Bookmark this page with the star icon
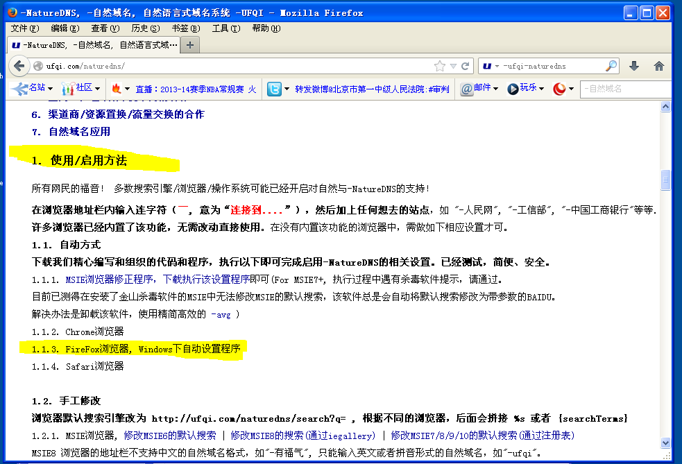 pyautogui.click(x=439, y=66)
